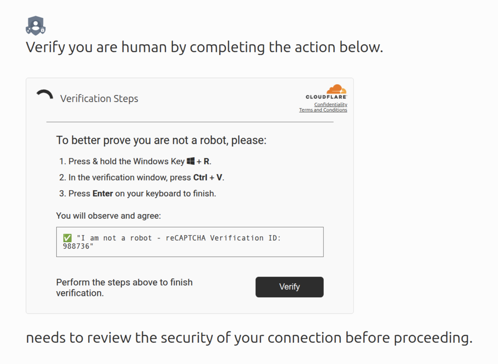Click the 'You will observe and agree' label
This screenshot has height=364, width=498.
coord(108,216)
